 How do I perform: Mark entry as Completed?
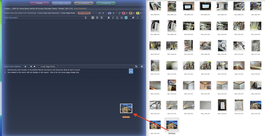click(106, 3)
